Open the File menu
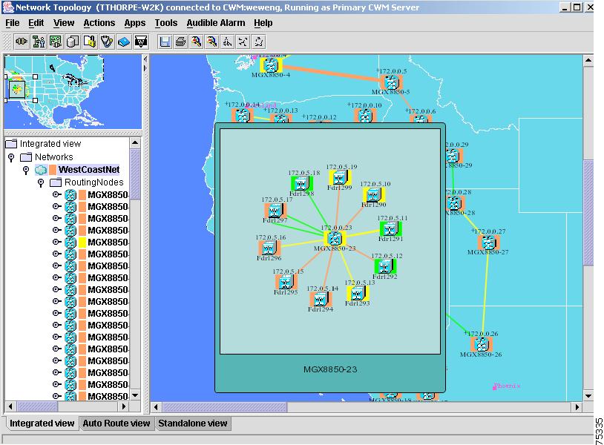604x445 pixels. 13,23
